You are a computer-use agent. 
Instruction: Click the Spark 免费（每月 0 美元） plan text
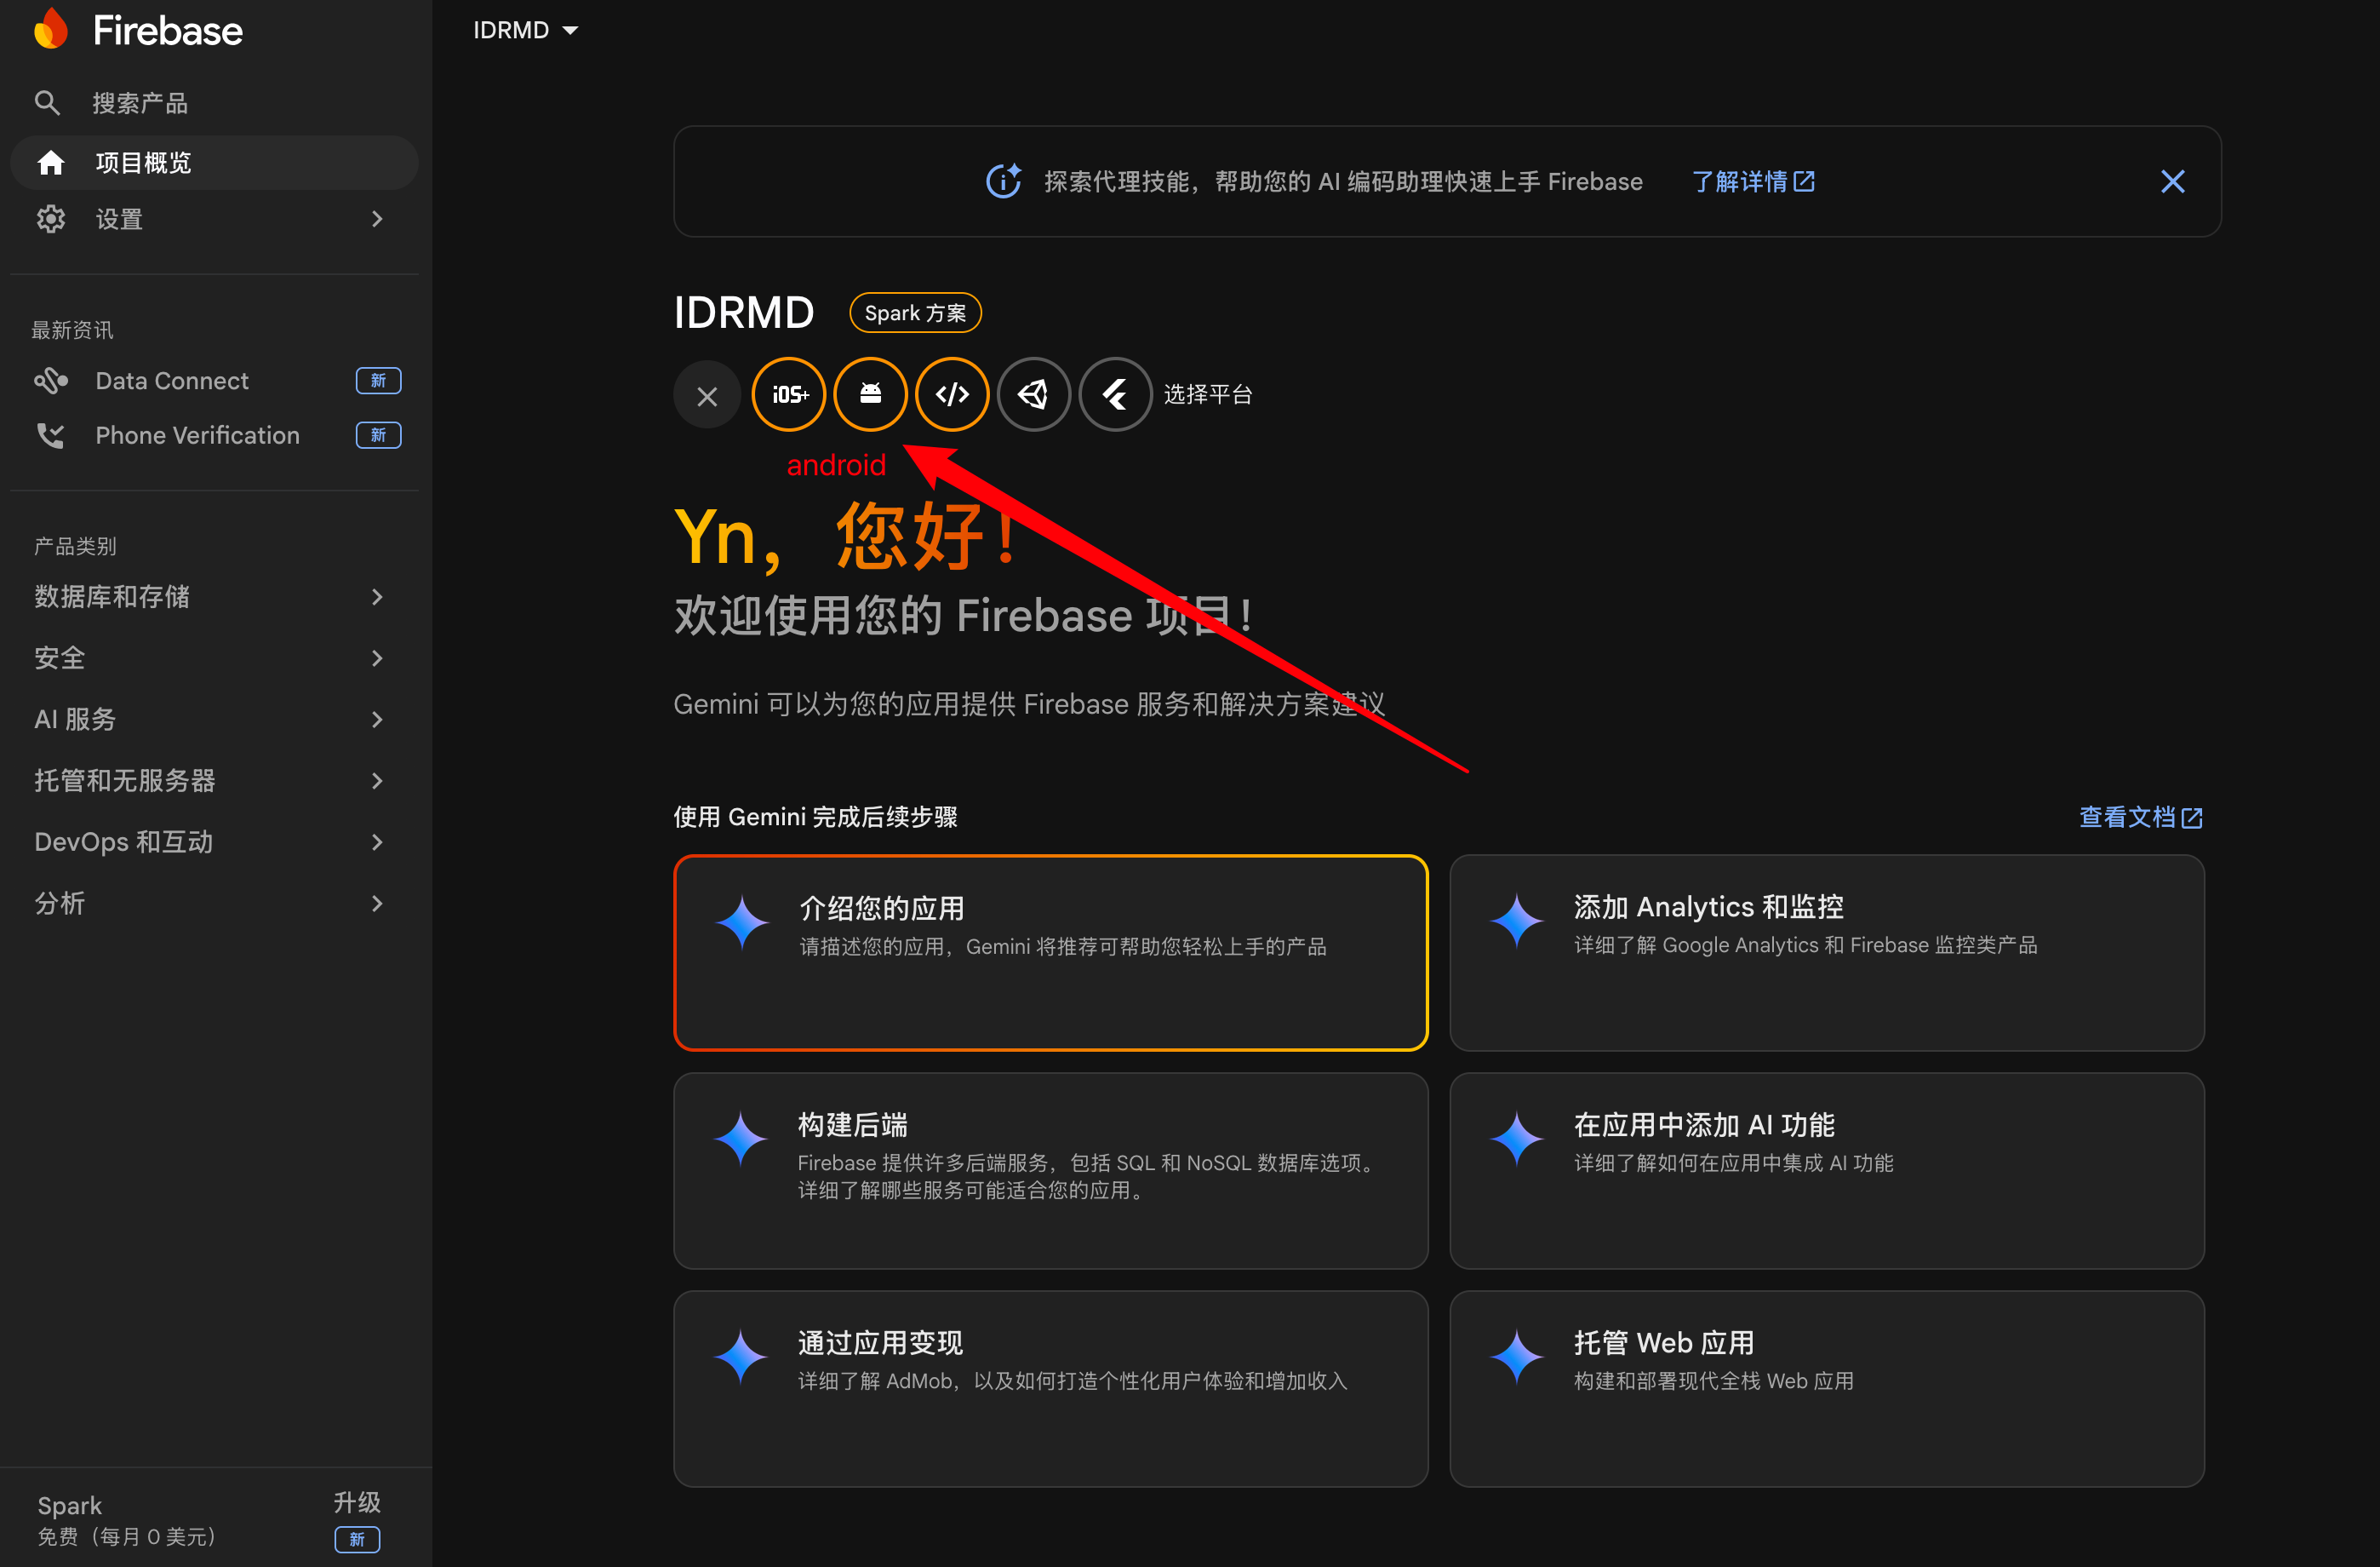click(127, 1520)
